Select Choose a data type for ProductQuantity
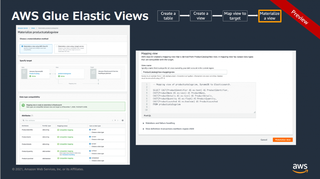 tap(90, 154)
